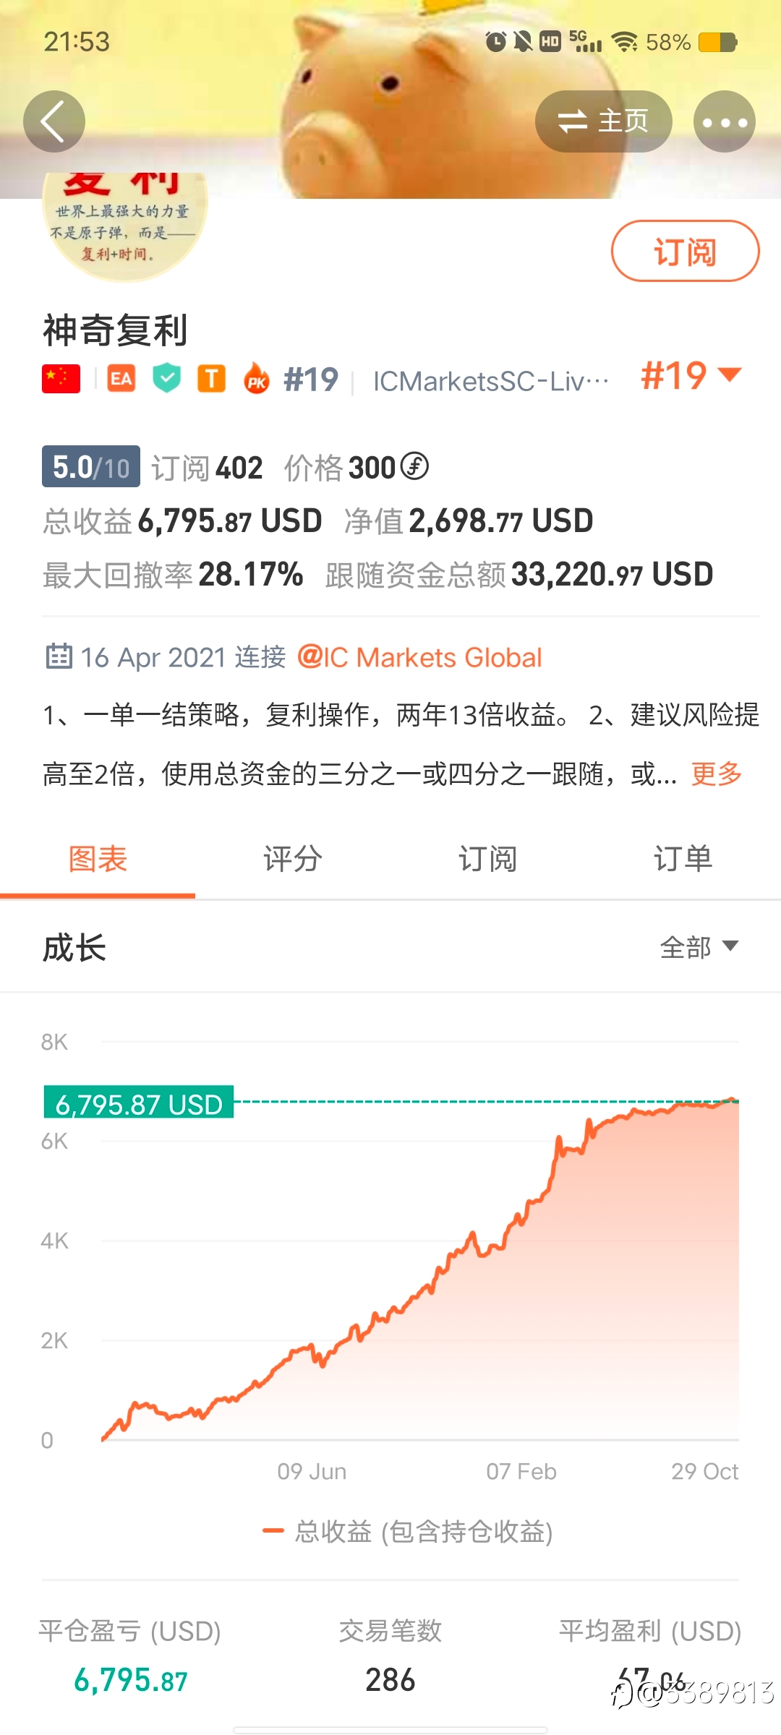
Task: Open the three-dots more options menu
Action: click(x=725, y=121)
